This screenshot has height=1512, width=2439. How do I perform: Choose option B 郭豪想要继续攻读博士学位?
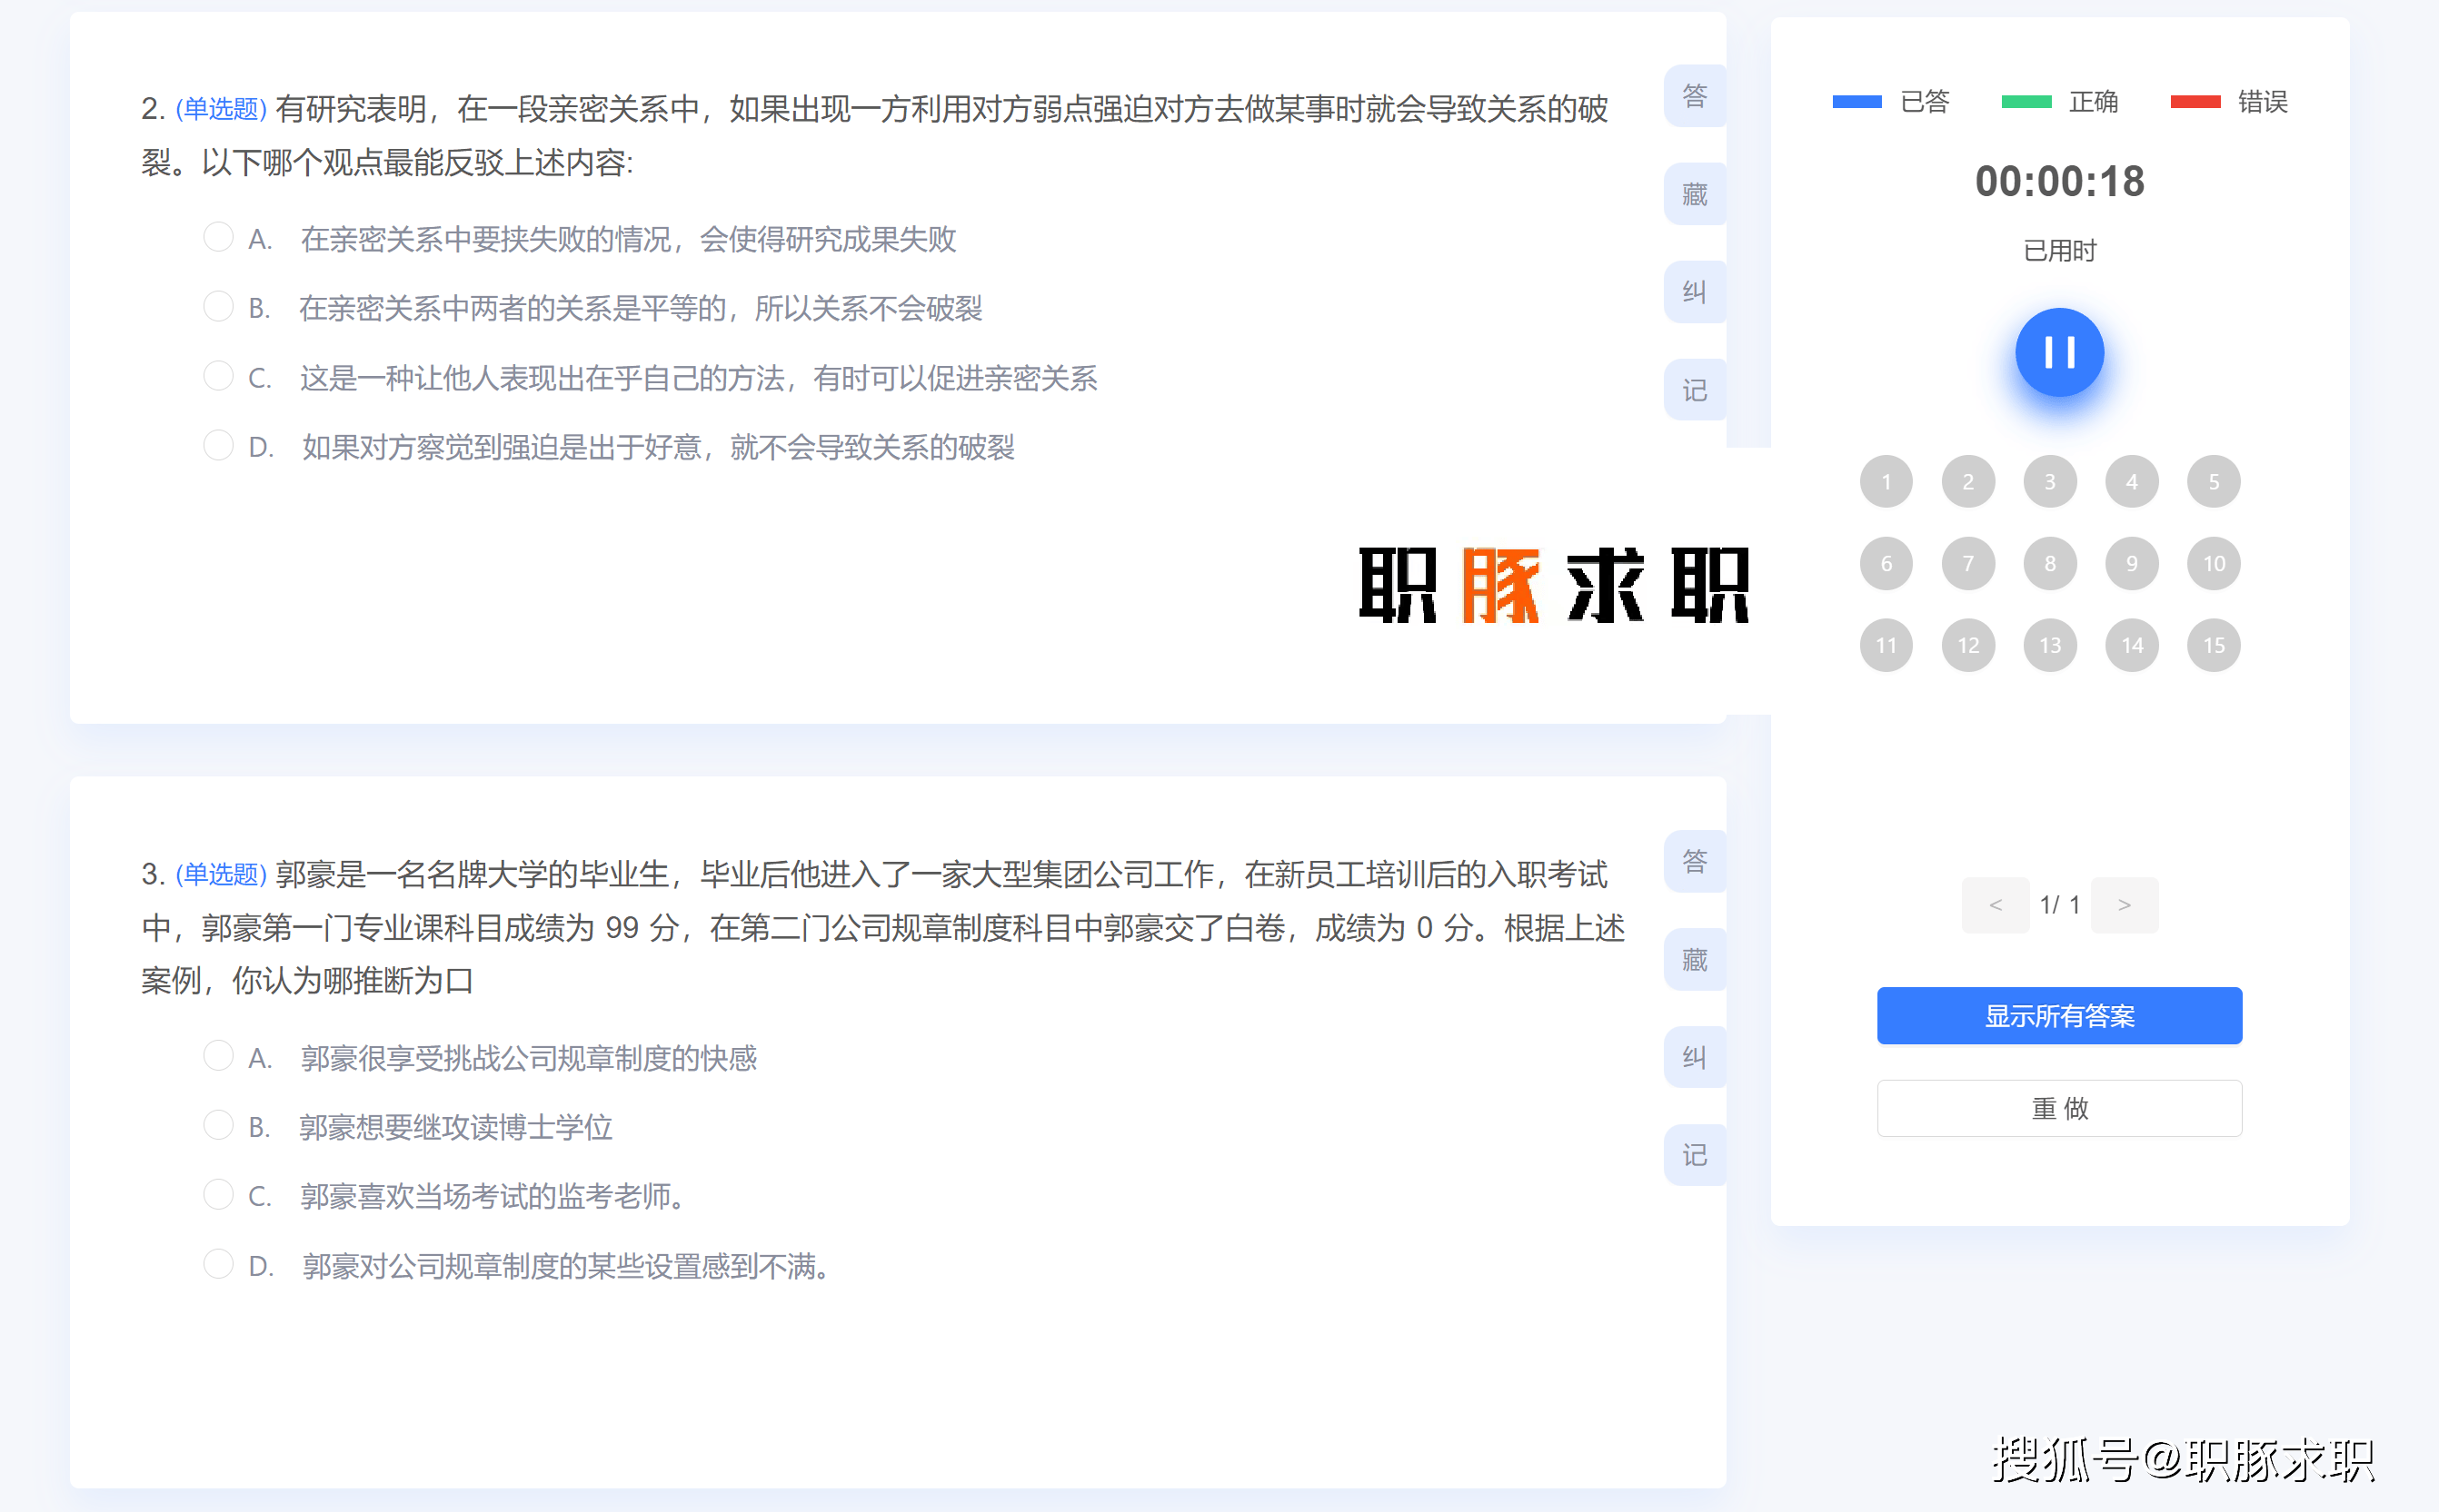click(x=218, y=1126)
